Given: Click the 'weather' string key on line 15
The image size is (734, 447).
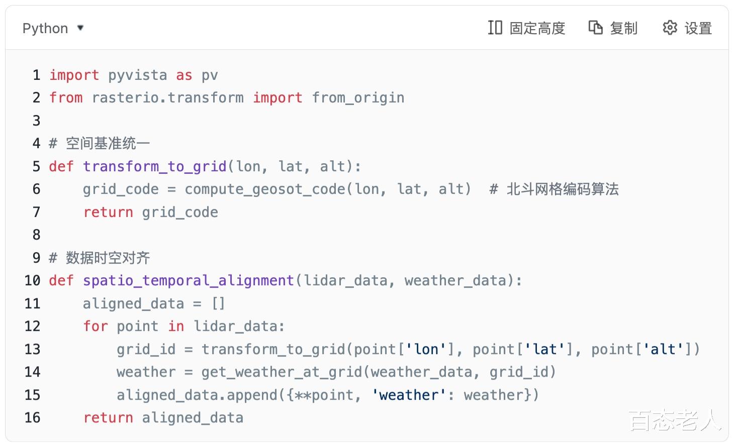Looking at the screenshot, I should coord(409,395).
